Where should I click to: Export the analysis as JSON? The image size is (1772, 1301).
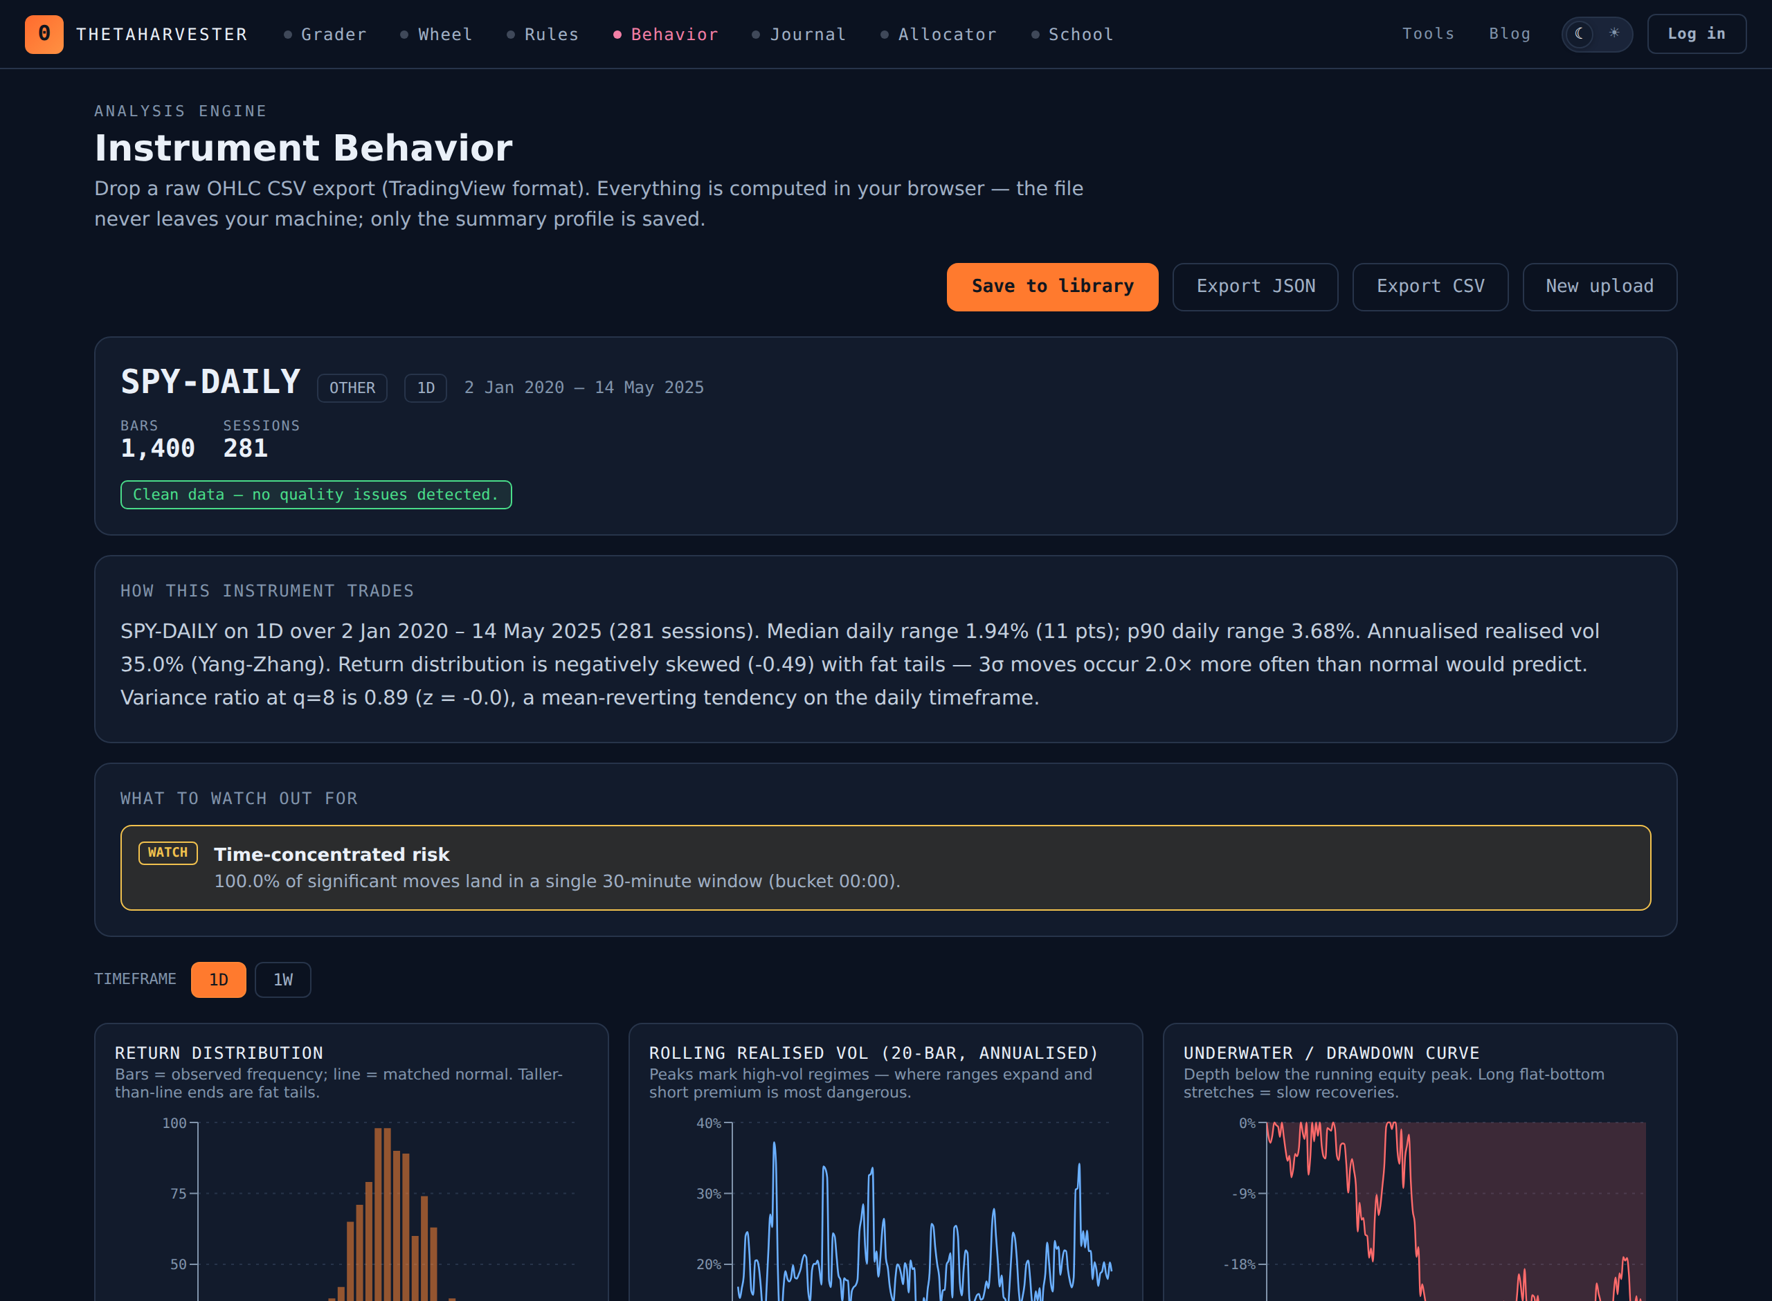[x=1256, y=286]
